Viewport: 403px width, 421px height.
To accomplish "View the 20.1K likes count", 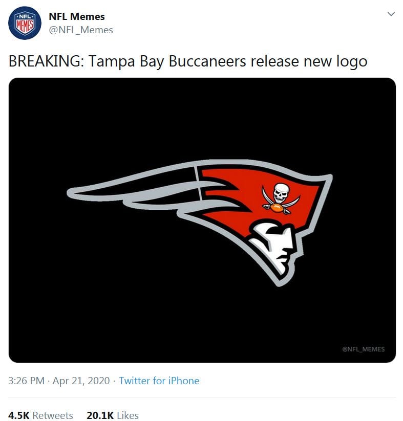I will [100, 415].
